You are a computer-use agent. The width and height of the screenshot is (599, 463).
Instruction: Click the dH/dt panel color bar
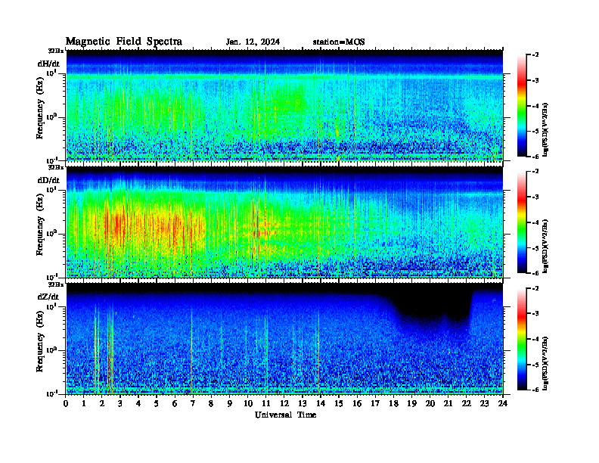point(522,106)
